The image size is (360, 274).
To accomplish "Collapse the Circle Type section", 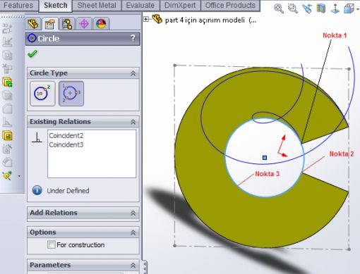I will [133, 73].
